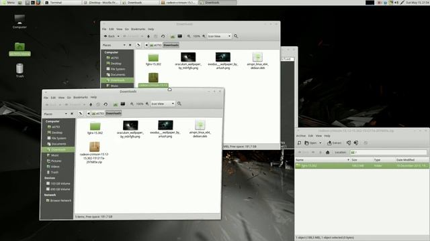Close sidebar pane in front Downloads window
The image size is (430, 241).
tap(72, 114)
